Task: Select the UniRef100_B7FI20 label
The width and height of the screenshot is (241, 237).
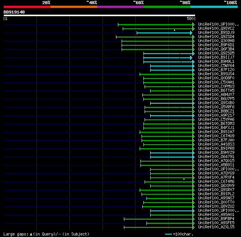Action: point(216,70)
